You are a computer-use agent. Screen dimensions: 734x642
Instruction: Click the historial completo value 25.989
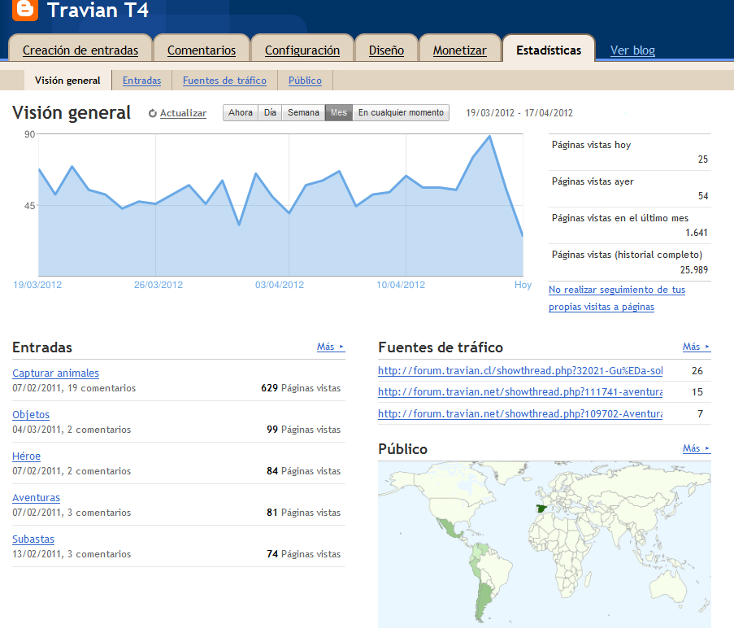click(693, 270)
